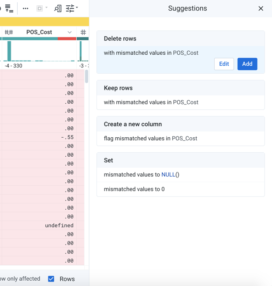Open the filter sliders dropdown in toolbar
The height and width of the screenshot is (286, 272).
click(72, 8)
